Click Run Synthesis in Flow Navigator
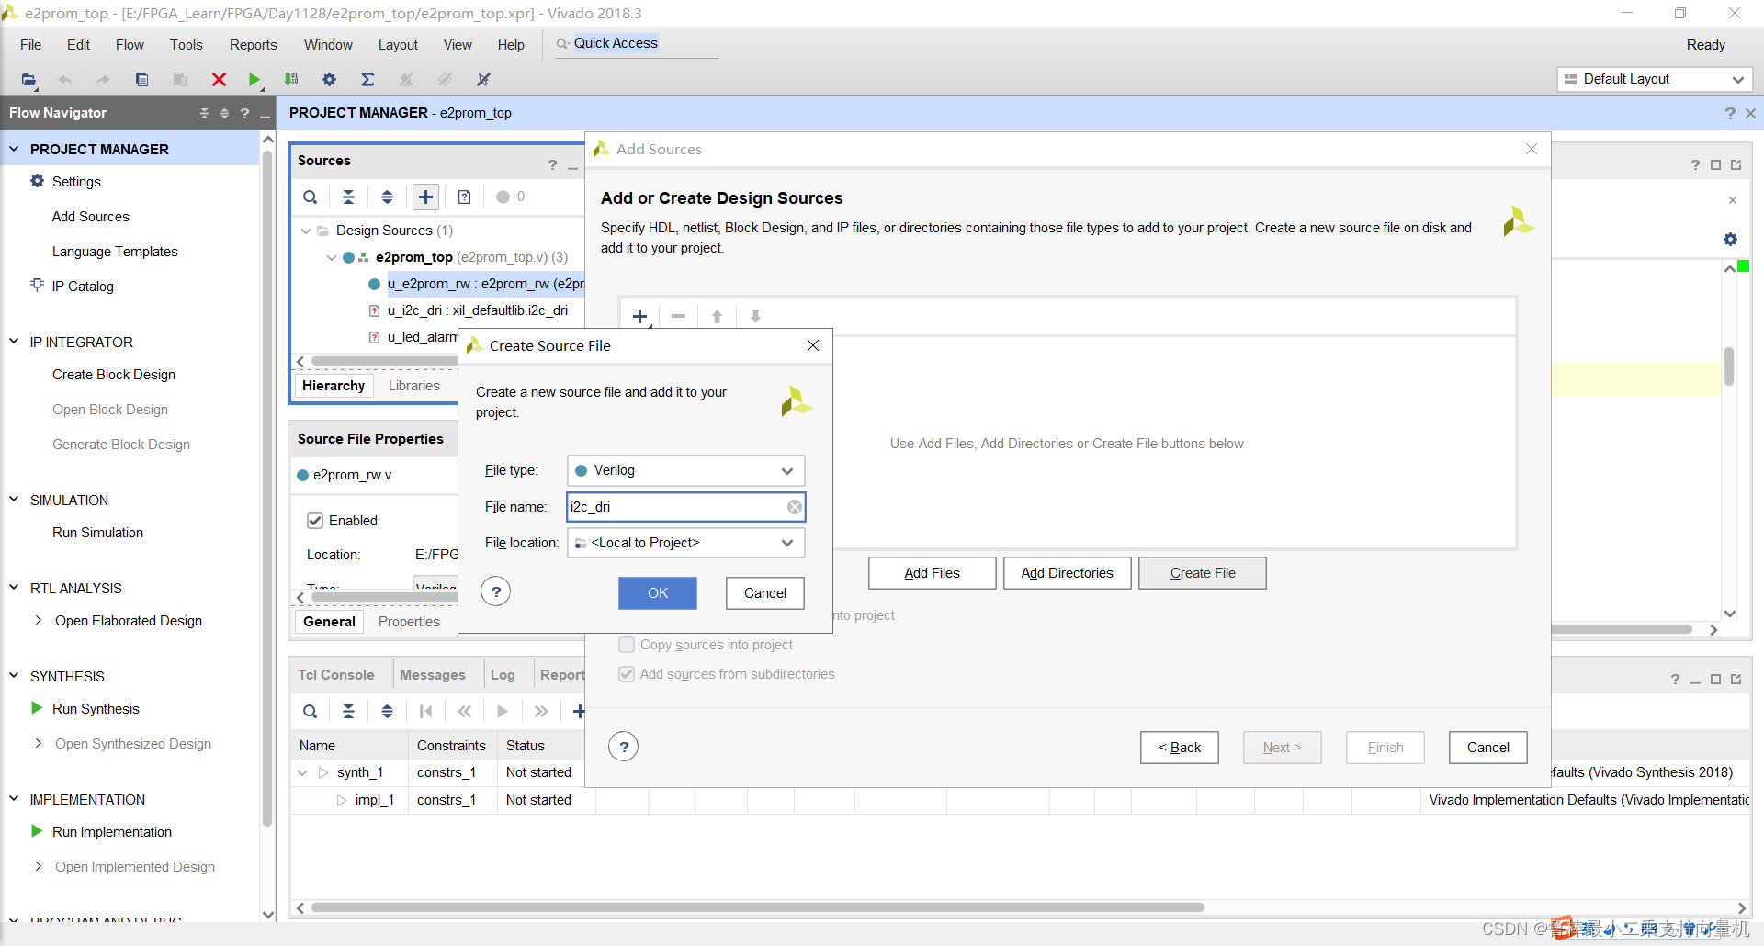 point(96,709)
